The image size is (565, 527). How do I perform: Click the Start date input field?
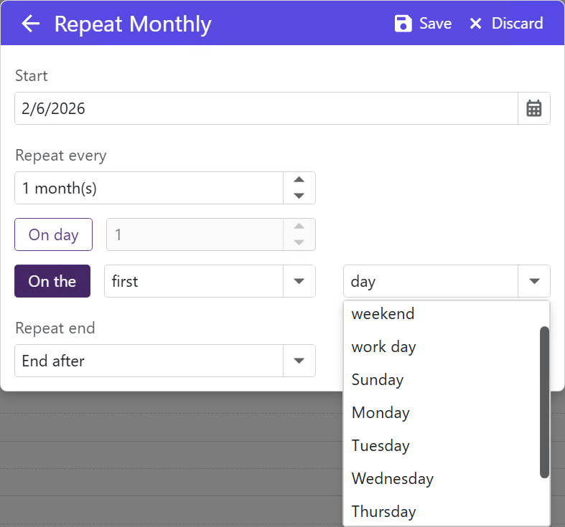266,108
